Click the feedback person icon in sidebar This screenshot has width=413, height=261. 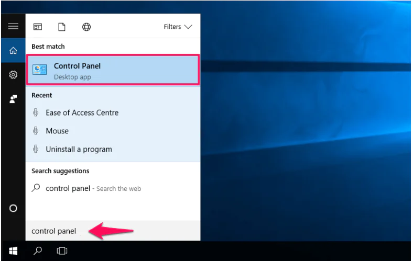coord(13,99)
